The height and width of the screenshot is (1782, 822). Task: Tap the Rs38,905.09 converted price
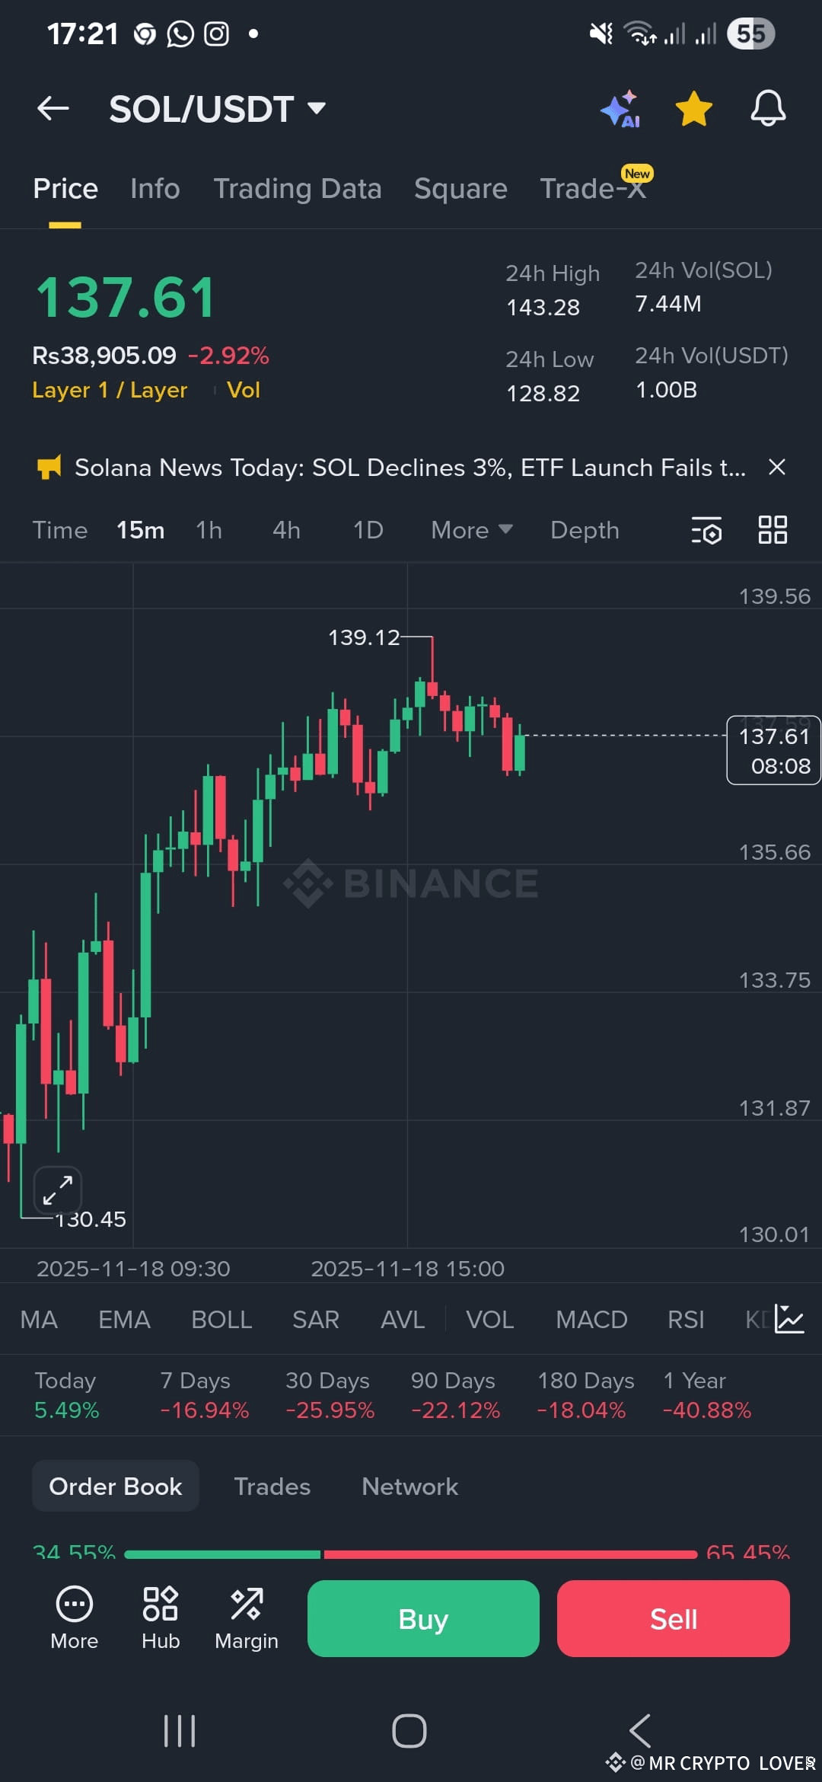click(x=104, y=356)
